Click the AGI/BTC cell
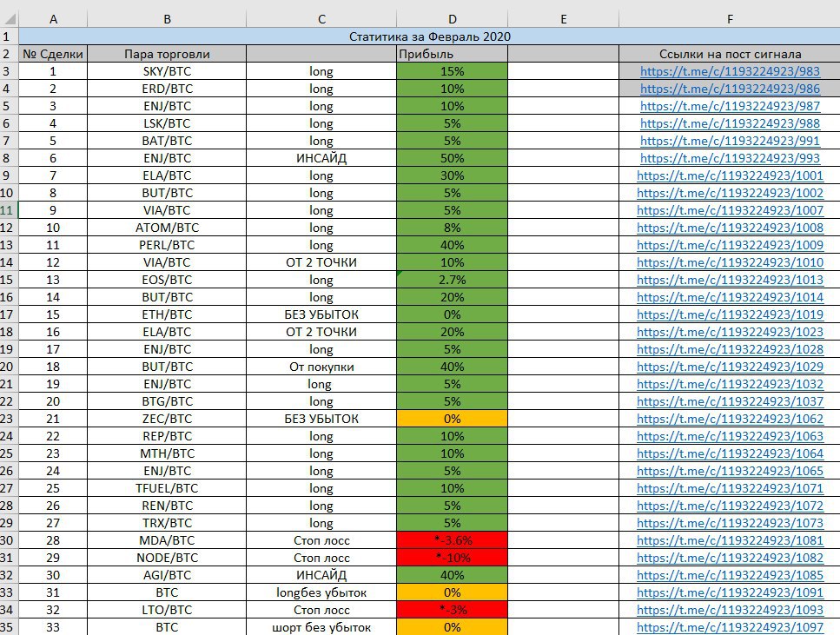This screenshot has height=635, width=840. 167,575
